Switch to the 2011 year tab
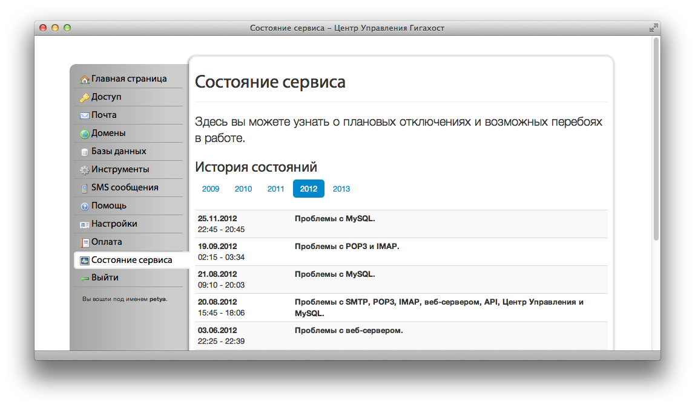The image size is (695, 408). 275,189
